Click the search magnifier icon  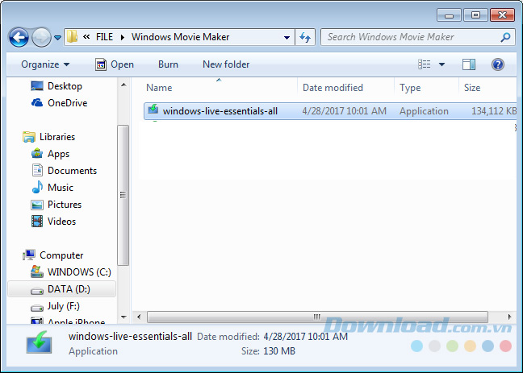click(x=505, y=37)
